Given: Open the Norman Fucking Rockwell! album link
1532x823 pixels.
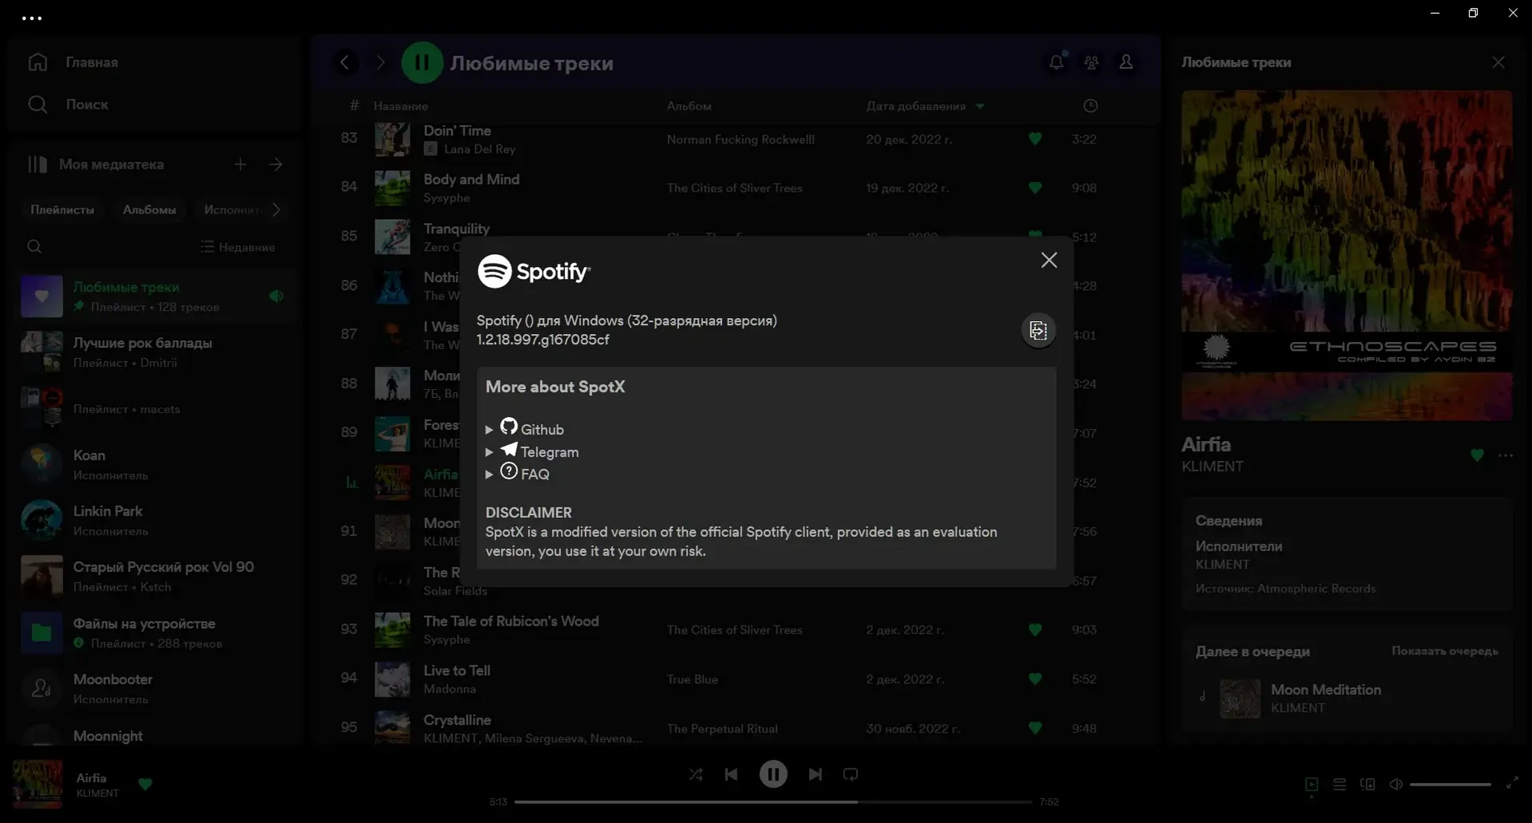Looking at the screenshot, I should point(740,139).
